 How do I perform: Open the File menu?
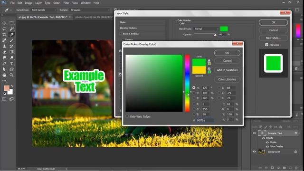(x=12, y=3)
